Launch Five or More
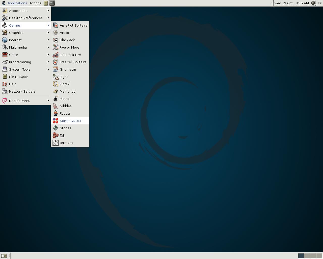Viewport: 323px width, 259px height. (x=70, y=47)
